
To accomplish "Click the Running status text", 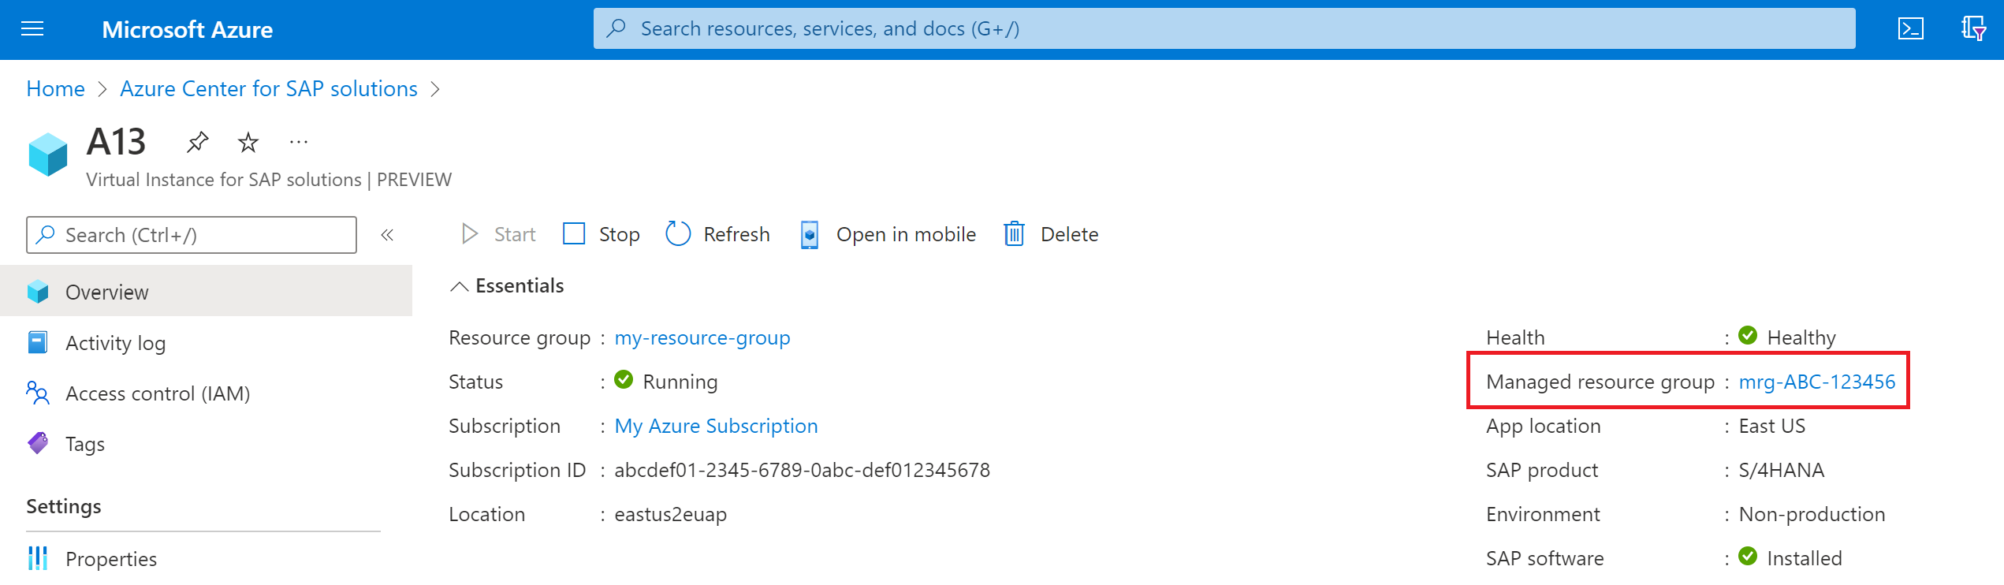I will [x=680, y=382].
